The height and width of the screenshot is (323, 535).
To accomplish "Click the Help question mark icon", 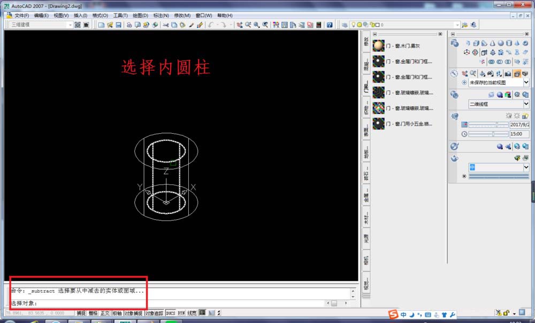I will click(329, 25).
